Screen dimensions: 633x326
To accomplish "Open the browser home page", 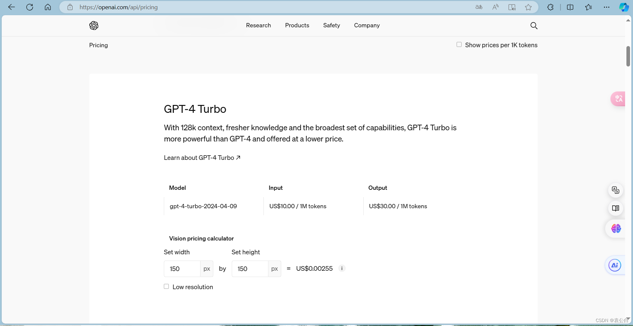I will coord(48,7).
